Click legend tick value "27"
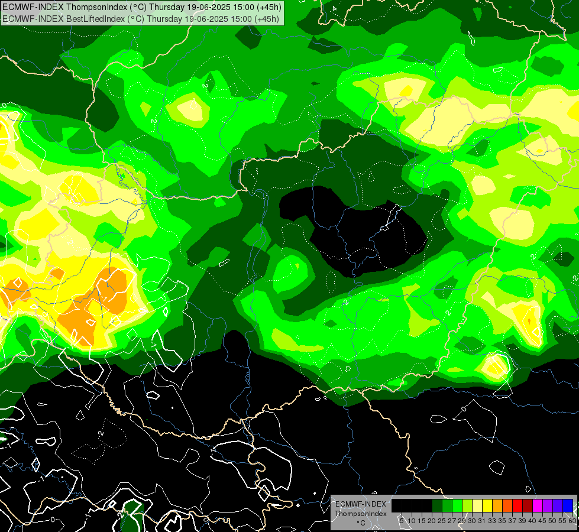Viewport: 579px width, 532px height. [x=452, y=521]
